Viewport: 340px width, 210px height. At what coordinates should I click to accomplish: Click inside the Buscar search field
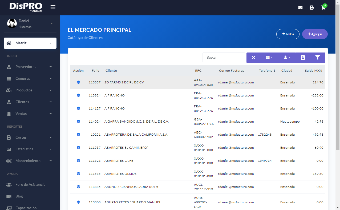224,57
